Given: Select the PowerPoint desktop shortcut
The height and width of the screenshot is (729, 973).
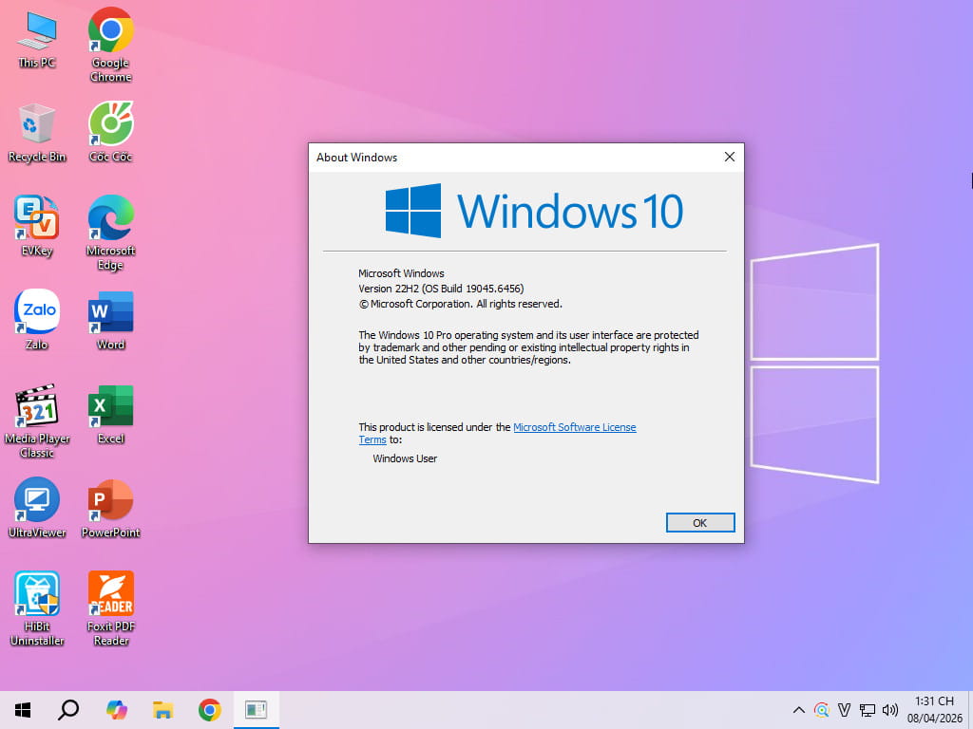Looking at the screenshot, I should point(110,509).
